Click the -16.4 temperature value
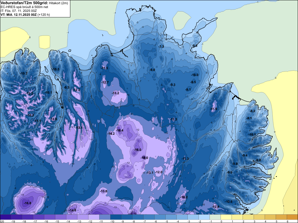This screenshot has width=298, height=223. click(120, 130)
